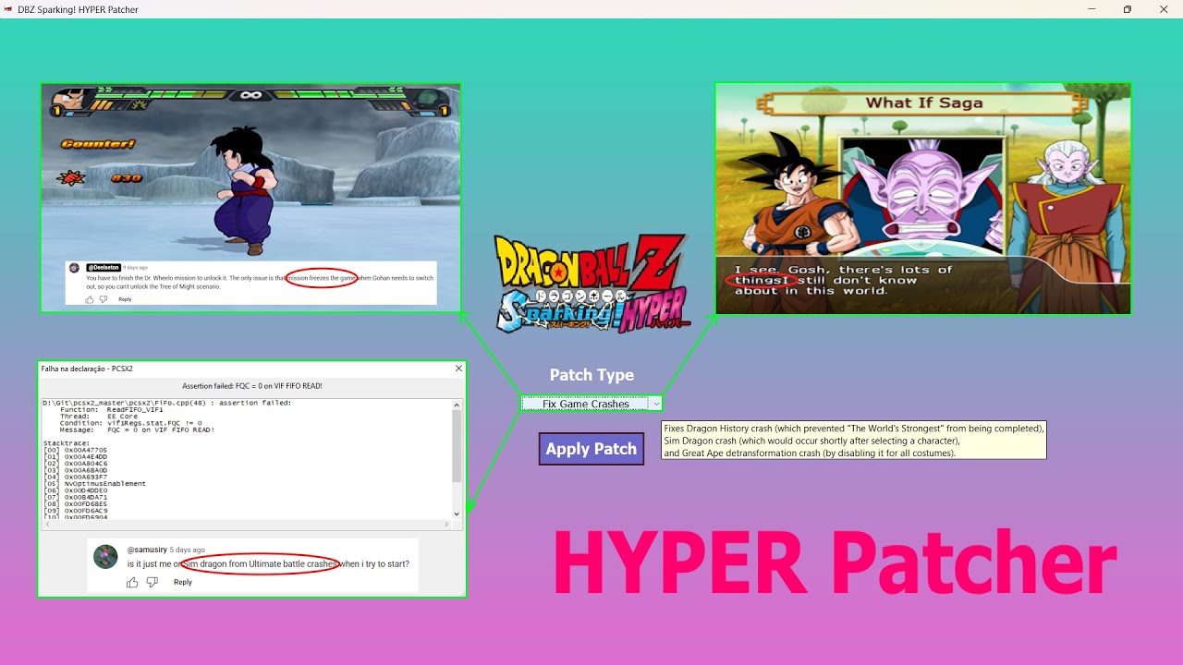Click the thumbs-down icon under @samusiry comment
Image resolution: width=1183 pixels, height=665 pixels.
(x=152, y=582)
